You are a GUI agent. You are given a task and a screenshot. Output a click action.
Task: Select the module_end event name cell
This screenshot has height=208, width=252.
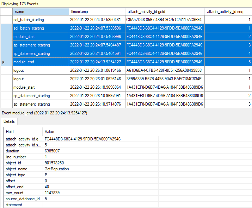pos(23,62)
